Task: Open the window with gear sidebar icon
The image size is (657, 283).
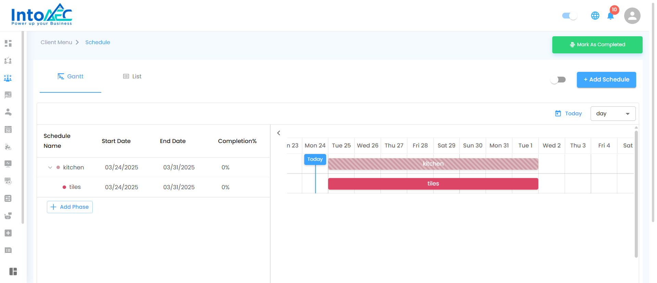Action: [8, 181]
